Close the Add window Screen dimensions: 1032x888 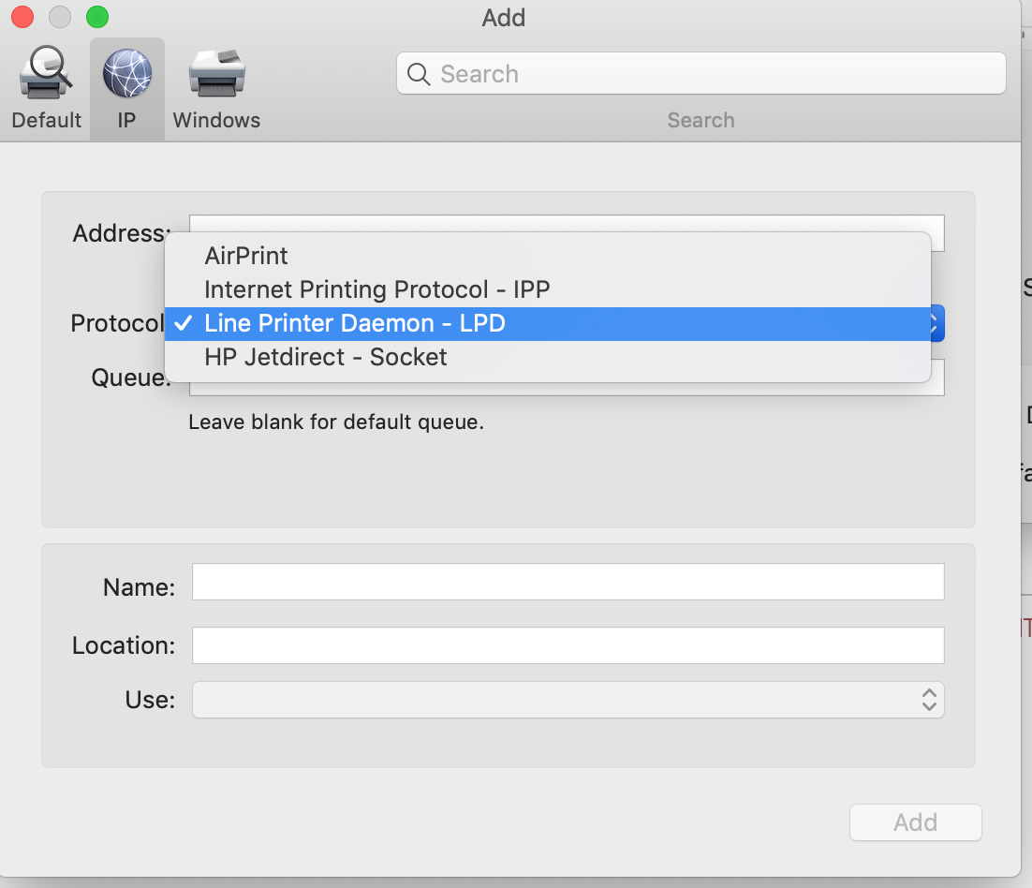pos(22,17)
